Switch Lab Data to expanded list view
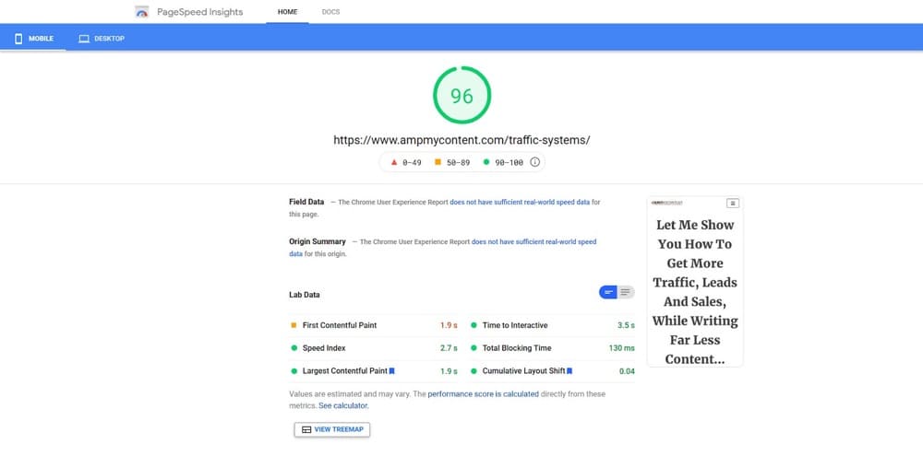 (626, 292)
